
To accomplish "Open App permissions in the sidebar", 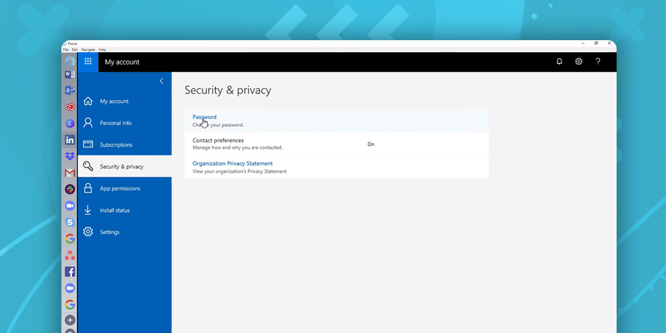I will [125, 188].
